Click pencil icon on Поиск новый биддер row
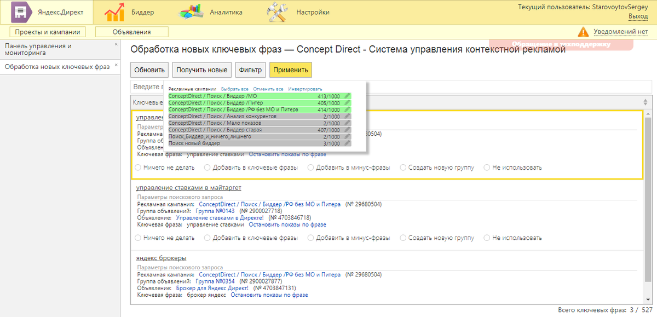The image size is (657, 317). point(346,143)
